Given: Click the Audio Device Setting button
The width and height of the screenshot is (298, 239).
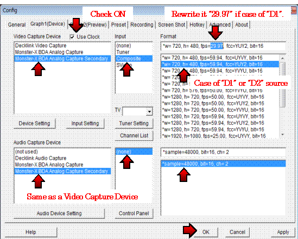Looking at the screenshot, I should pos(59,213).
